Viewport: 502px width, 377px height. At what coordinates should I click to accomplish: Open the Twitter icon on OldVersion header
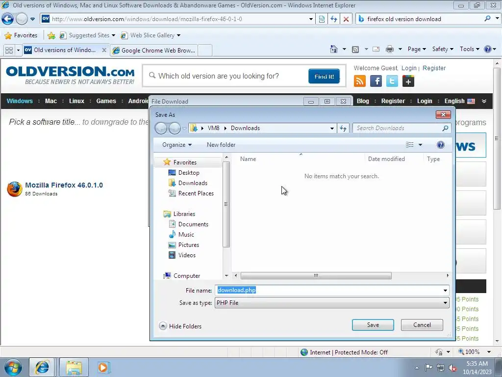(x=392, y=81)
